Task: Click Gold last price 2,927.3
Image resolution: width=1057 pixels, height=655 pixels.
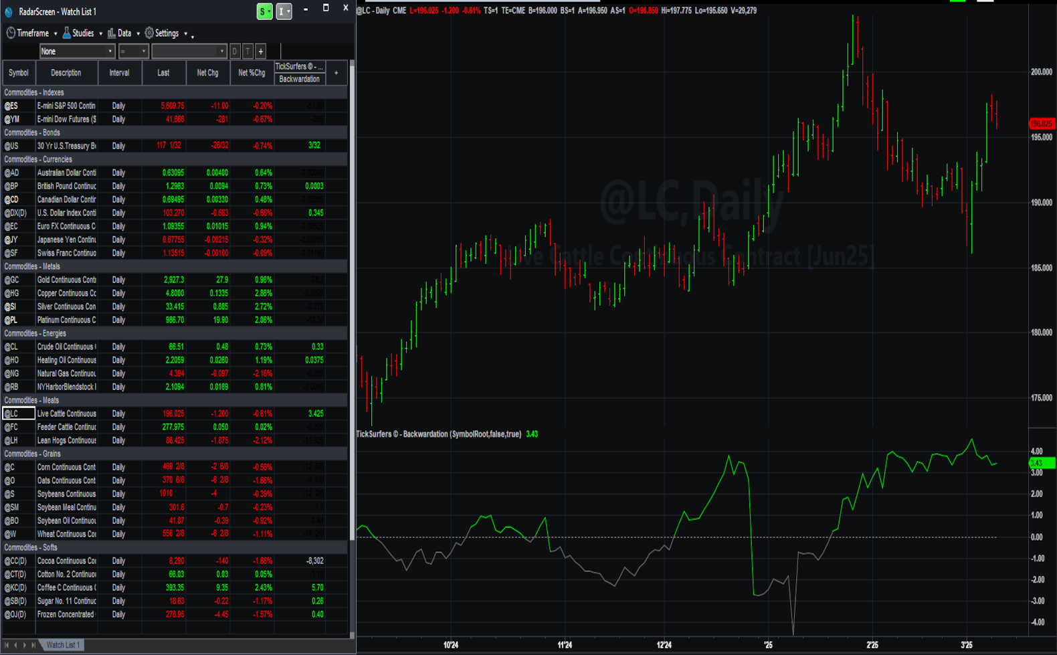Action: pos(174,280)
